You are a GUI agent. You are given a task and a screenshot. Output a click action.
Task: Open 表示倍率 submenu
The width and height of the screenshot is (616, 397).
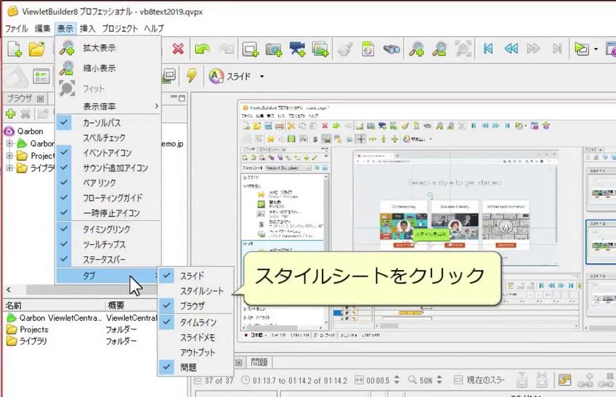point(108,106)
